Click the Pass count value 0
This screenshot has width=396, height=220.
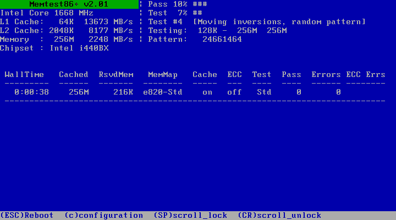tap(299, 92)
